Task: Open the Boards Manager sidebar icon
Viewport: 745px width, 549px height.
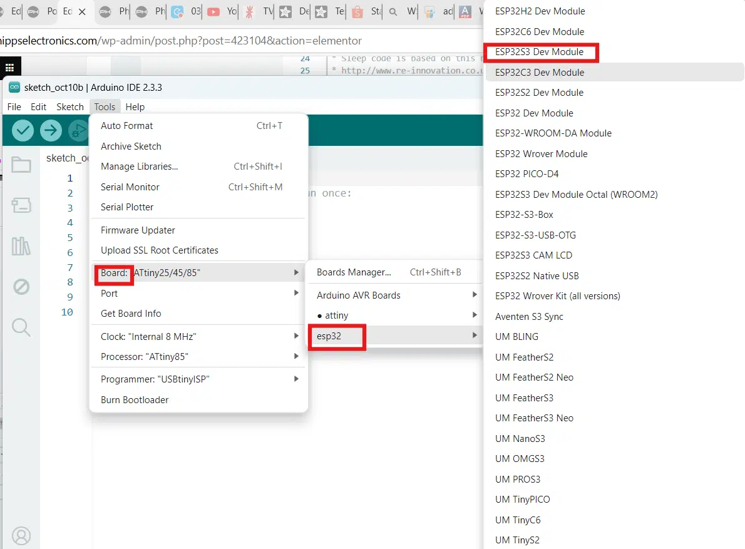Action: [x=21, y=205]
